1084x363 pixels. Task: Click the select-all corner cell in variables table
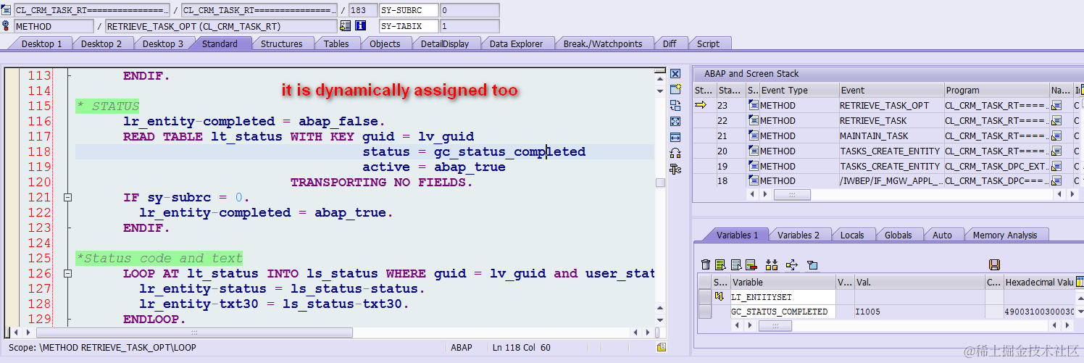[x=704, y=282]
